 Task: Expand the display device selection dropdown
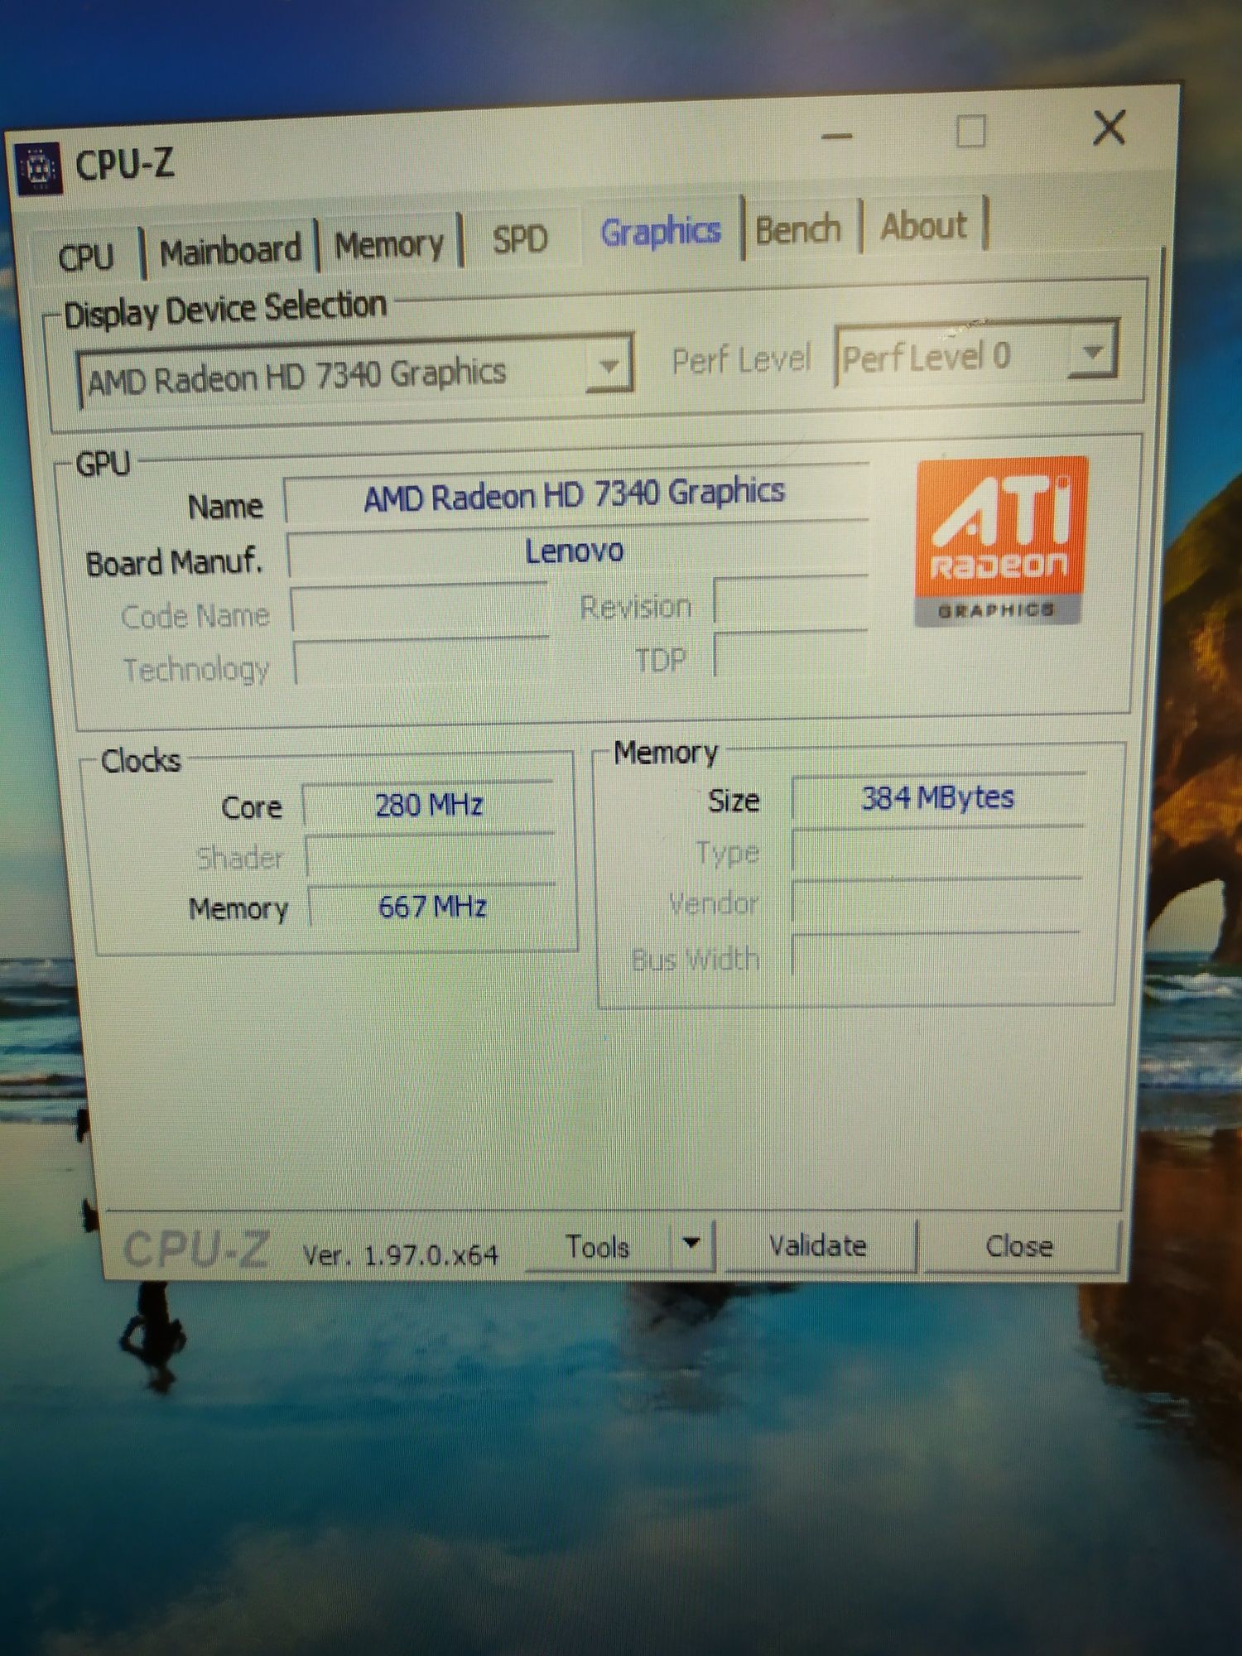[610, 364]
